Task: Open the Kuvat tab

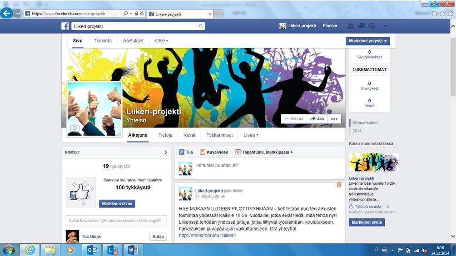Action: [x=189, y=135]
